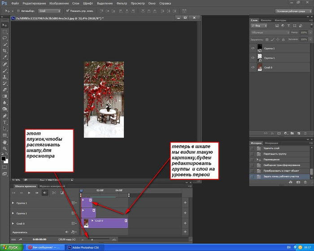Hide Группа 1 layer with checkered thumbnail

click(253, 58)
